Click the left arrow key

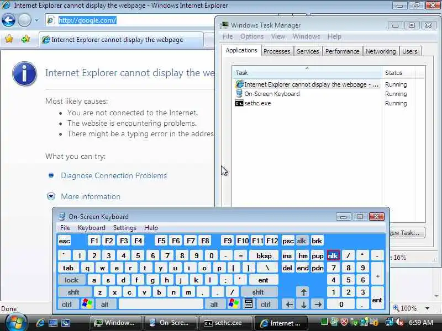[x=289, y=305]
